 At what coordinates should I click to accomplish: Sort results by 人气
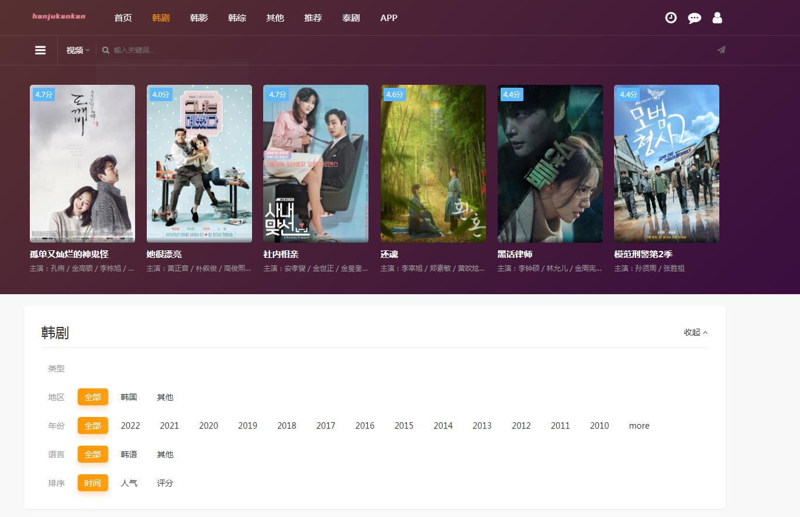click(129, 483)
